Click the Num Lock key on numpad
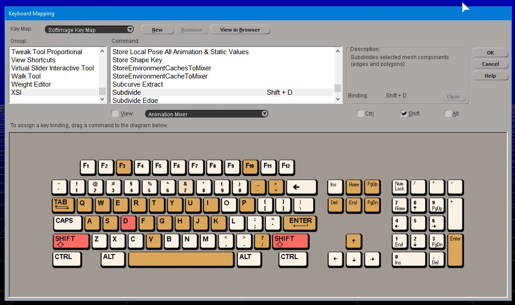The width and height of the screenshot is (515, 305). tap(400, 187)
